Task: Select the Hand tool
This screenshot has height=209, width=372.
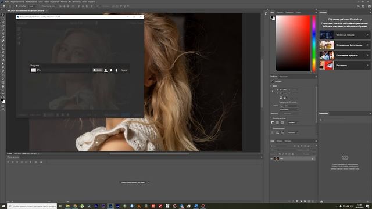Action: (x=3, y=87)
